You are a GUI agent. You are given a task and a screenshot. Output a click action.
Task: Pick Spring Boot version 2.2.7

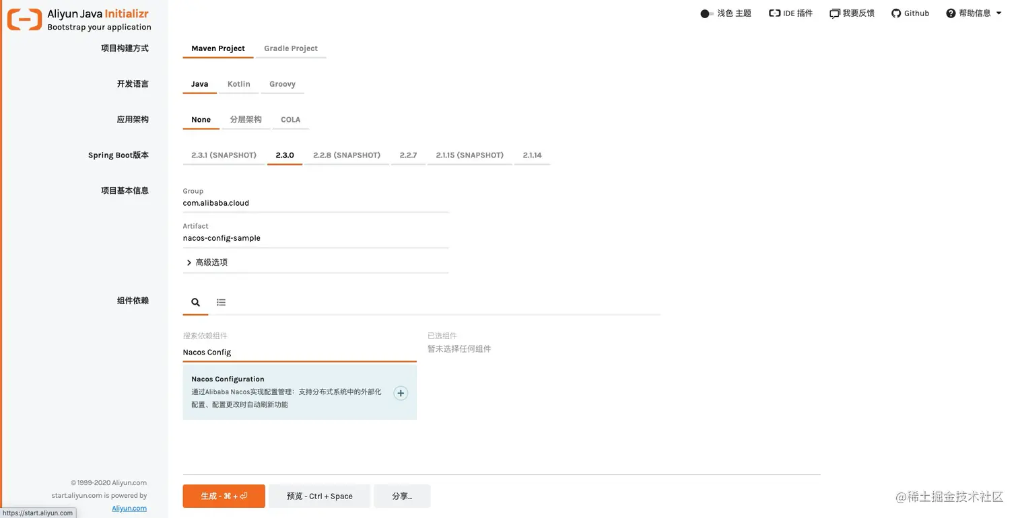(x=408, y=155)
